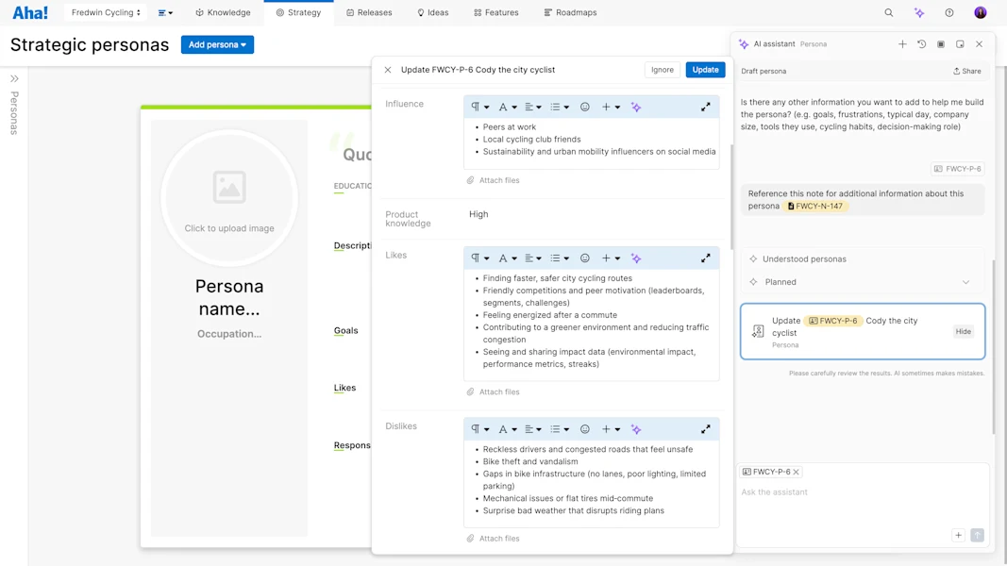Go to the Knowledge tab
This screenshot has height=566, width=1007.
223,12
